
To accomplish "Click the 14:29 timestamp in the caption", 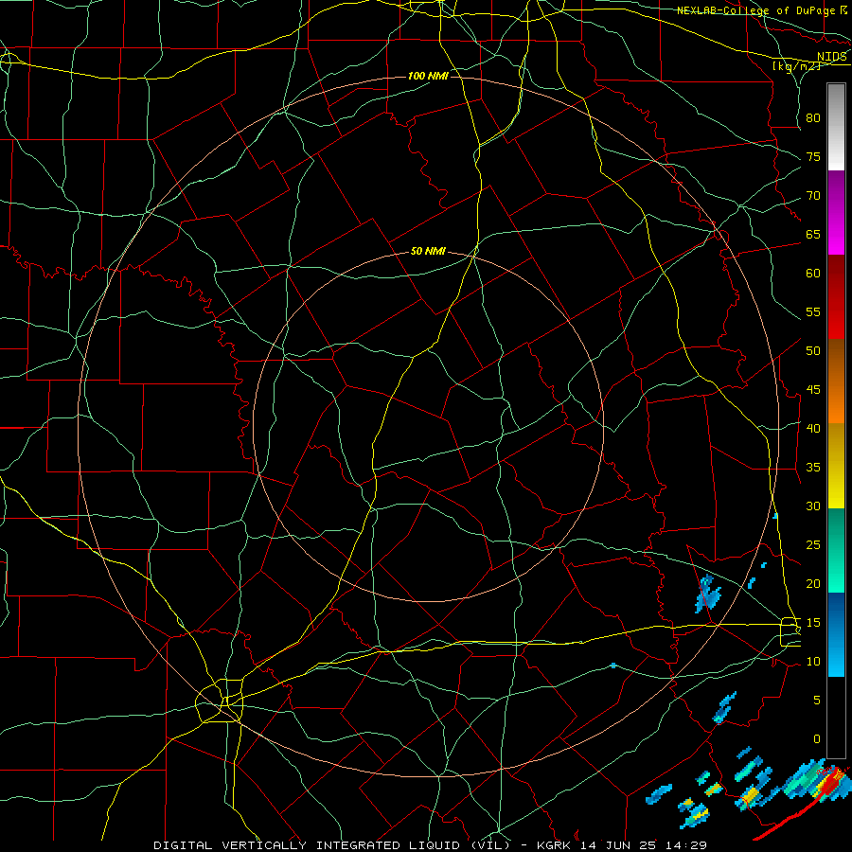I will tap(687, 845).
